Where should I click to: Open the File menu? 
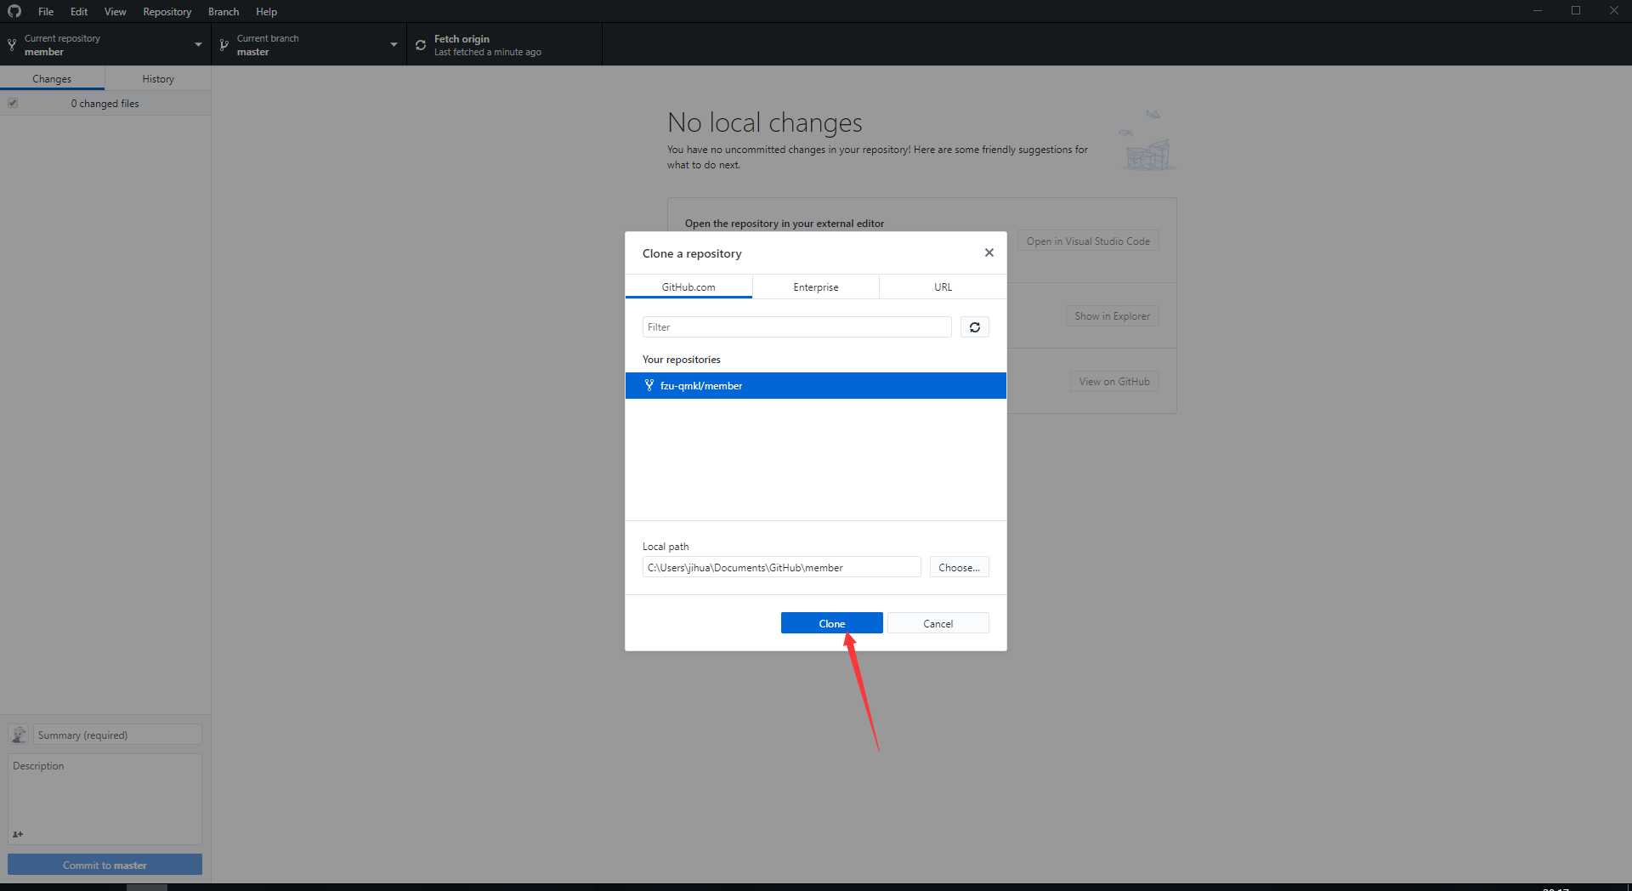tap(46, 11)
